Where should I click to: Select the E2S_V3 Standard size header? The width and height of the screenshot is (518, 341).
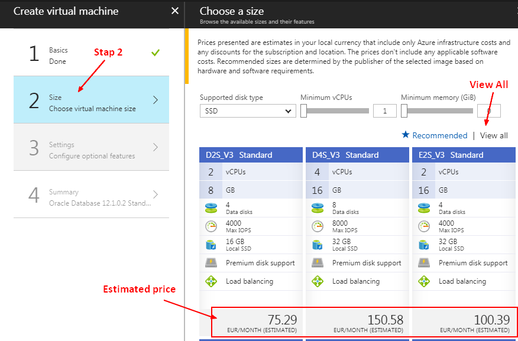[464, 155]
